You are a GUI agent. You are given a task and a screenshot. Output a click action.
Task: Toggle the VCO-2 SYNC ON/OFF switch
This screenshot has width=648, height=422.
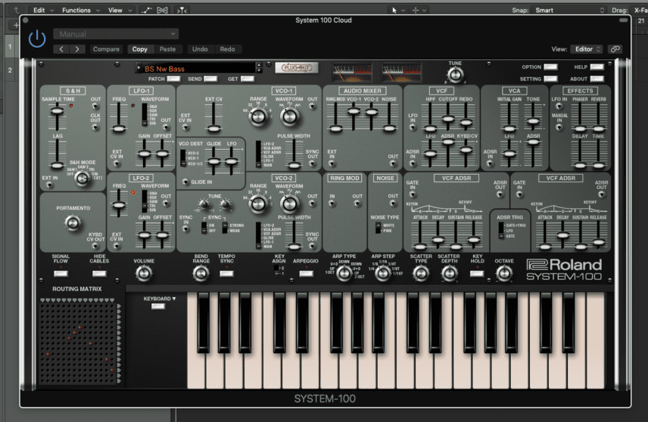tap(204, 228)
